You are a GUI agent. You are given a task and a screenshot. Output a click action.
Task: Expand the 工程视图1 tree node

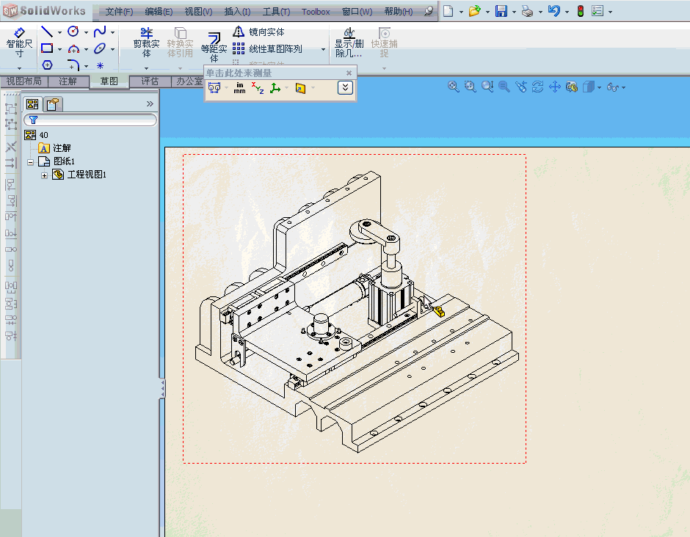point(45,175)
